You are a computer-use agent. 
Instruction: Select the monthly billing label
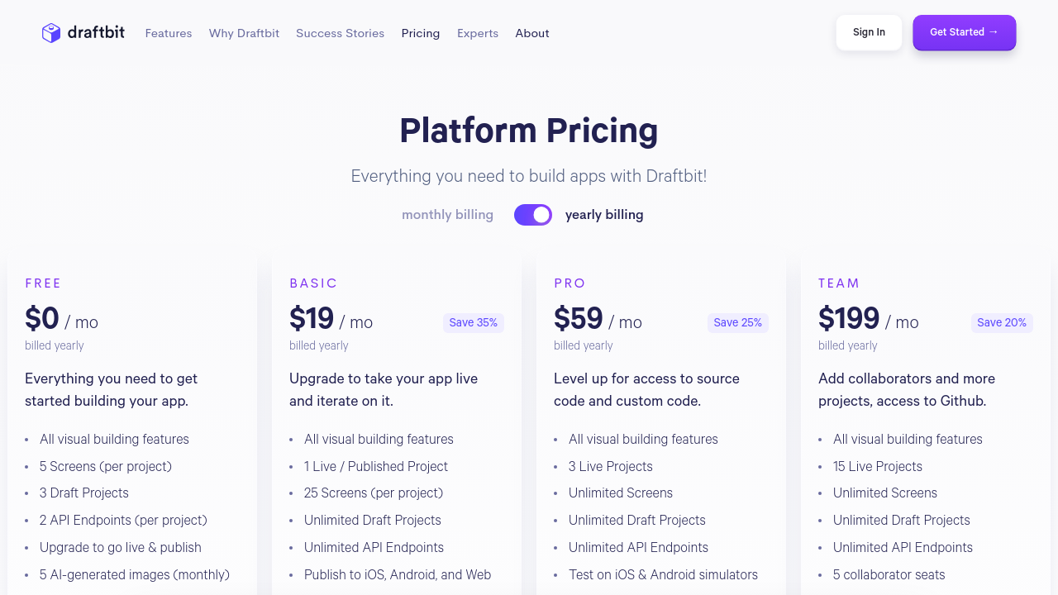(x=447, y=215)
